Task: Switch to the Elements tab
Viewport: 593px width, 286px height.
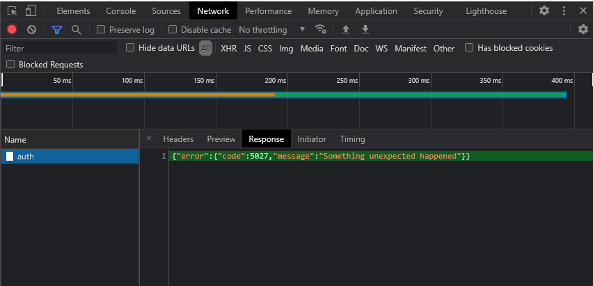Action: click(73, 11)
